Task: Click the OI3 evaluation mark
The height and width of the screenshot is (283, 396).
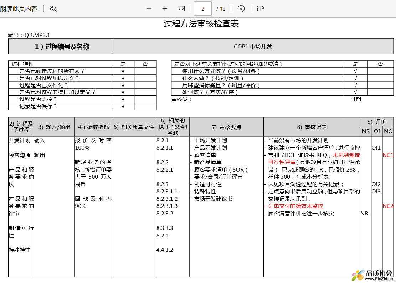Action: [x=376, y=192]
